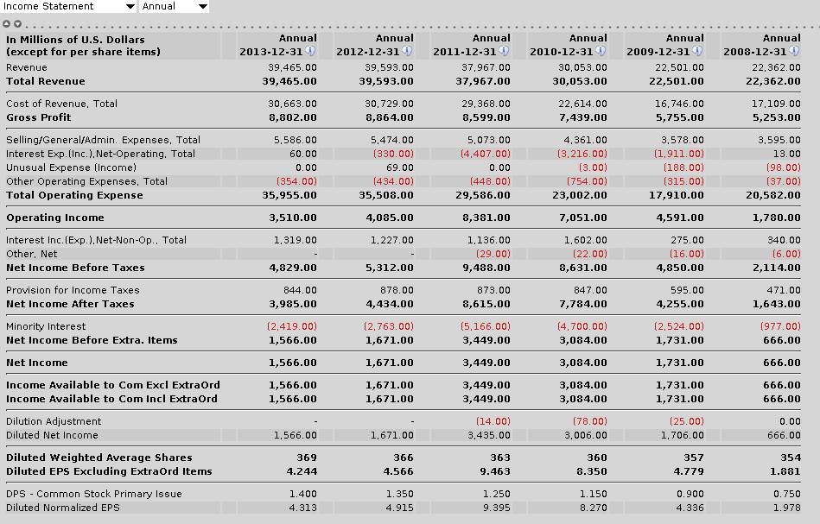Click the Other, Net row label
Screen dimensions: 820x524
click(x=31, y=254)
